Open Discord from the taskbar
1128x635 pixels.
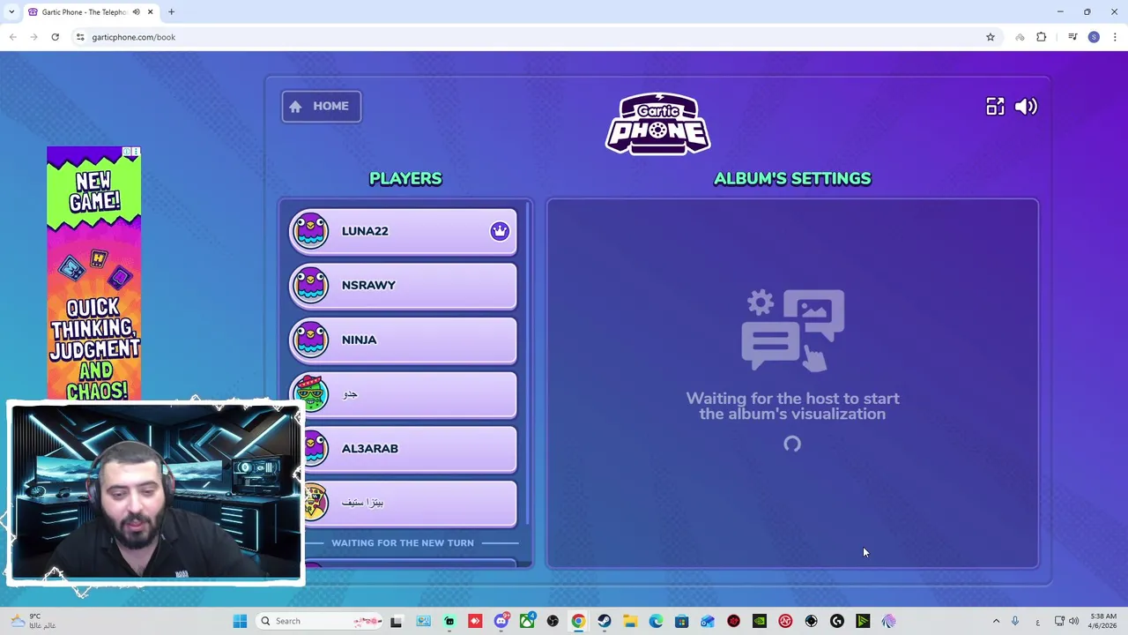[x=501, y=621]
